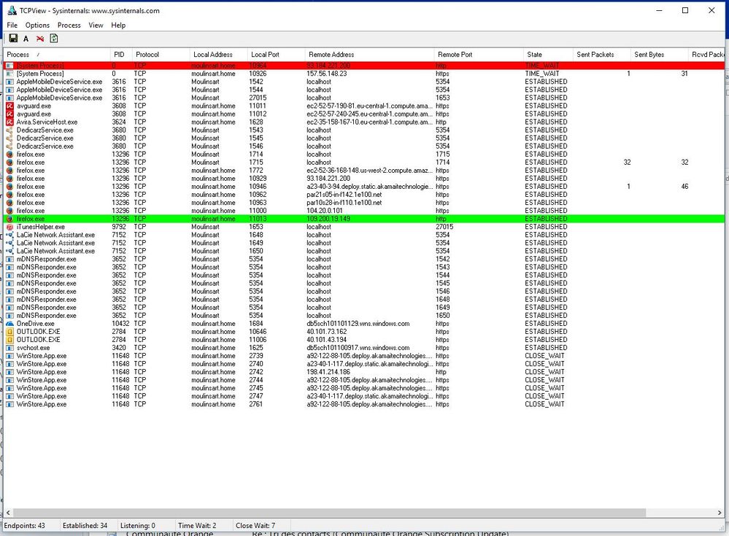Sort by the State column header
The height and width of the screenshot is (536, 729).
pos(548,55)
